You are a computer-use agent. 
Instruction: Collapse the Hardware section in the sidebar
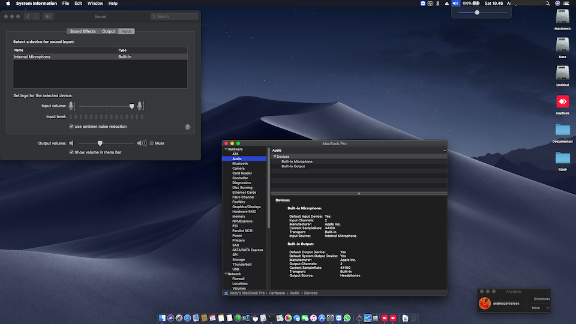(x=226, y=149)
